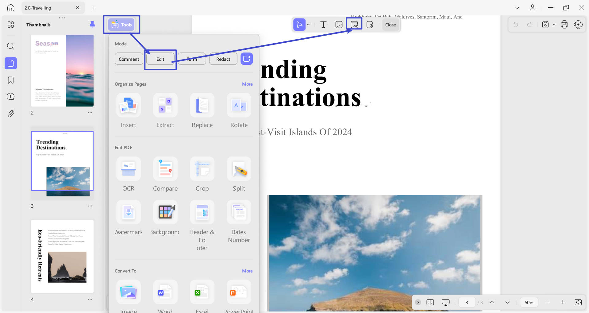Go to the next page using the down chevron
The width and height of the screenshot is (589, 313).
507,302
